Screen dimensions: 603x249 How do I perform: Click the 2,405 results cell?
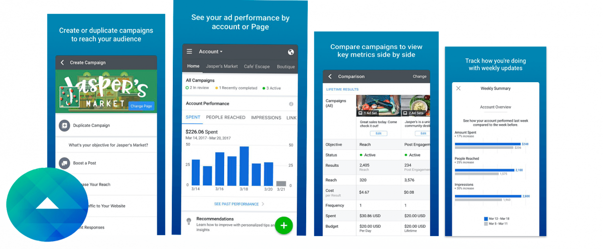coord(364,165)
